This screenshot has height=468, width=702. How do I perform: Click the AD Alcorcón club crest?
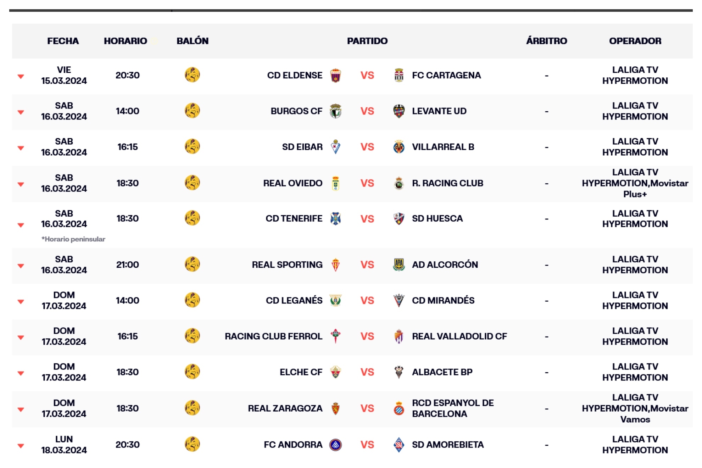pyautogui.click(x=399, y=265)
